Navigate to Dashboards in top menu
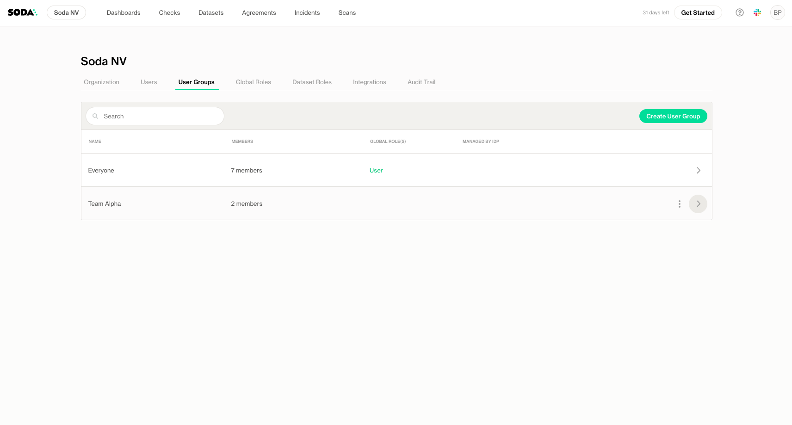792x425 pixels. click(x=123, y=12)
